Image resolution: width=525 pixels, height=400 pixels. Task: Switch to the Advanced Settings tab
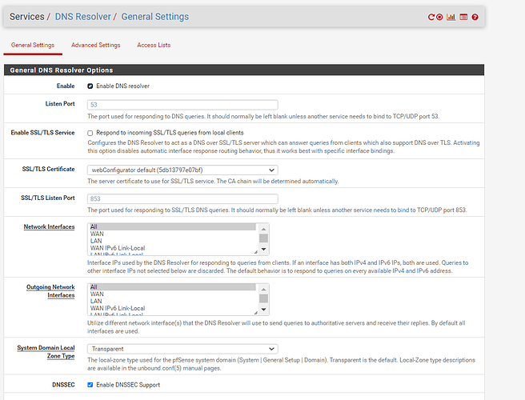click(95, 46)
